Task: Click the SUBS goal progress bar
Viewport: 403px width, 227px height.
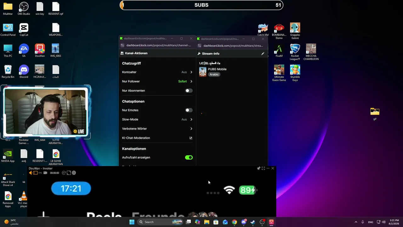Action: pyautogui.click(x=201, y=5)
